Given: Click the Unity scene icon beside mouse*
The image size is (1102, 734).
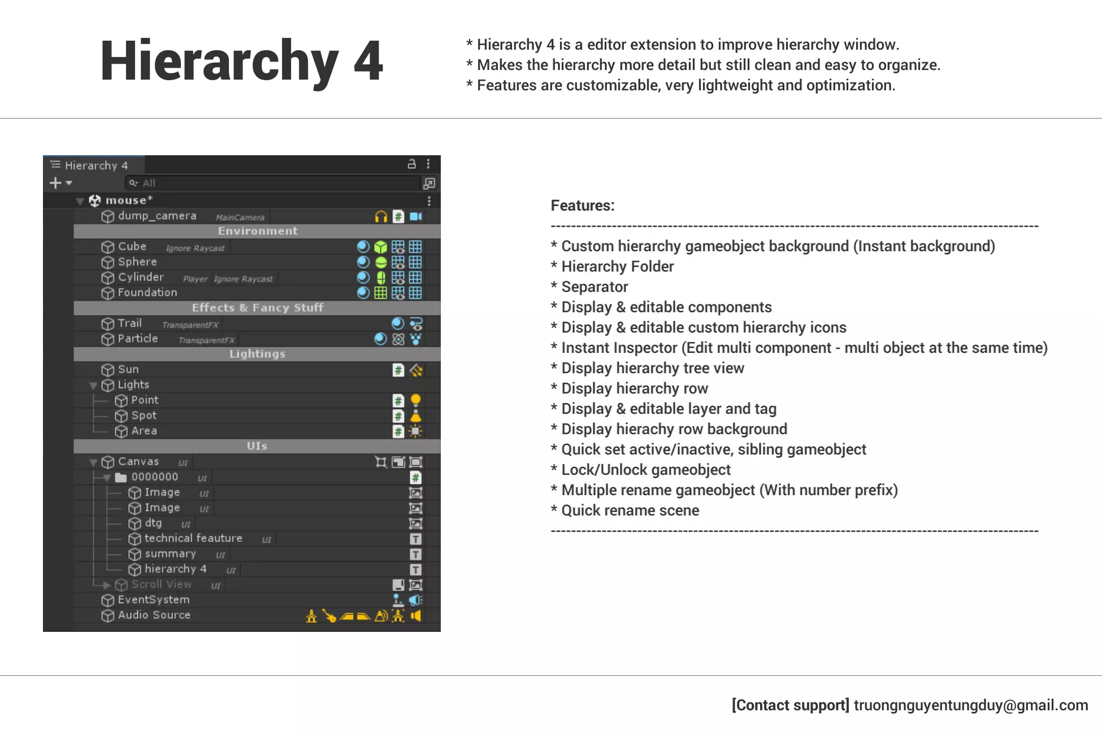Looking at the screenshot, I should (x=95, y=200).
